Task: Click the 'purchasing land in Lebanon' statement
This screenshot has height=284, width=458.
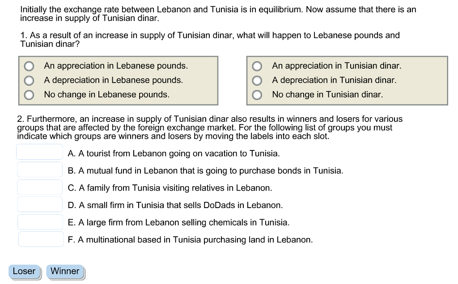Action: tap(190, 240)
